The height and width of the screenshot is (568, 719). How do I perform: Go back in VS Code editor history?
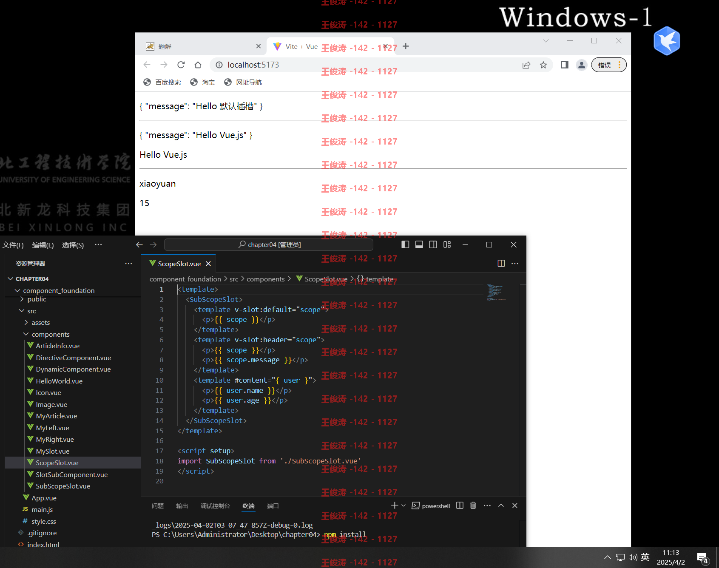tap(139, 244)
